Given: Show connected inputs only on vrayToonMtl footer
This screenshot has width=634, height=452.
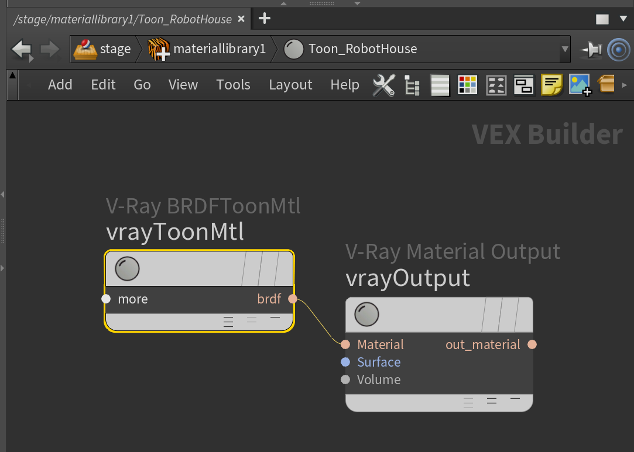Looking at the screenshot, I should [252, 320].
